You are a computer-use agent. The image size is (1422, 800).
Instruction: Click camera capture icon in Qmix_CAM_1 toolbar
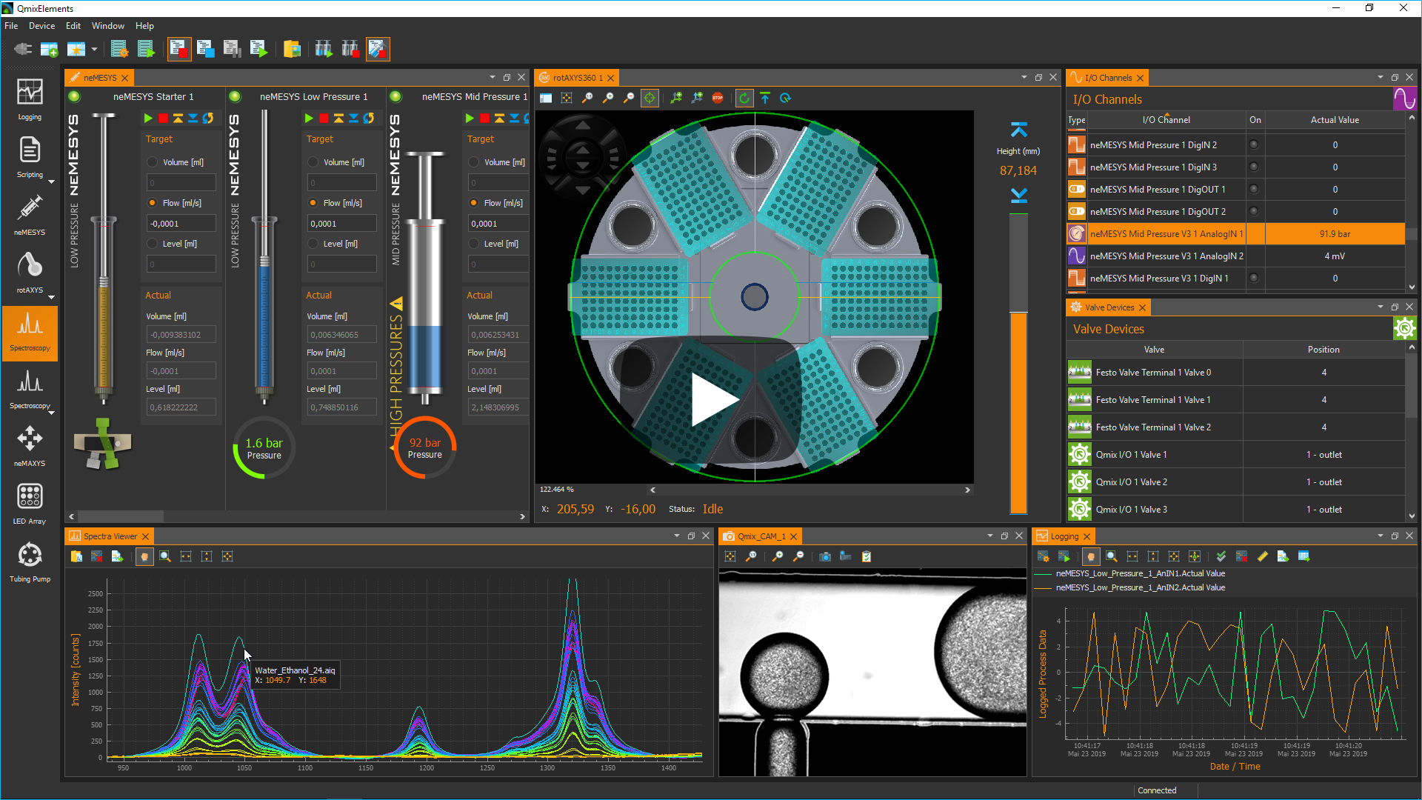coord(825,557)
